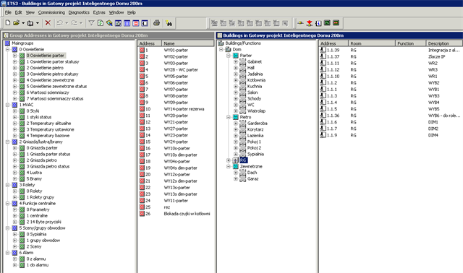This screenshot has height=273, width=463.
Task: Click the Group Addresses window title bar
Action: coord(108,35)
